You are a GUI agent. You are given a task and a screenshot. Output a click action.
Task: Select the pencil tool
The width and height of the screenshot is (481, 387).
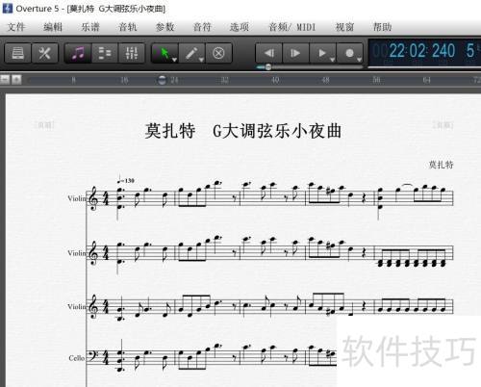click(191, 53)
